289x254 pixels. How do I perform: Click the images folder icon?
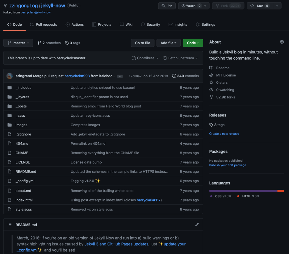click(10, 125)
